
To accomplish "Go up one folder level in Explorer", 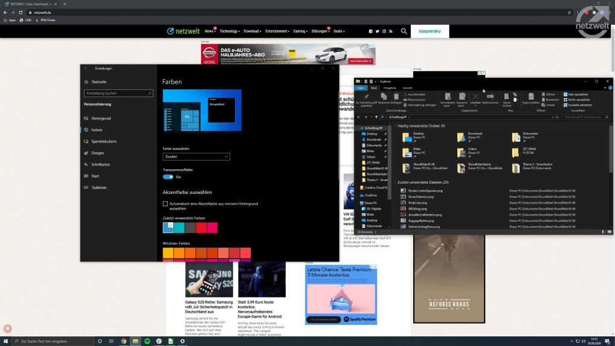I will tap(376, 117).
